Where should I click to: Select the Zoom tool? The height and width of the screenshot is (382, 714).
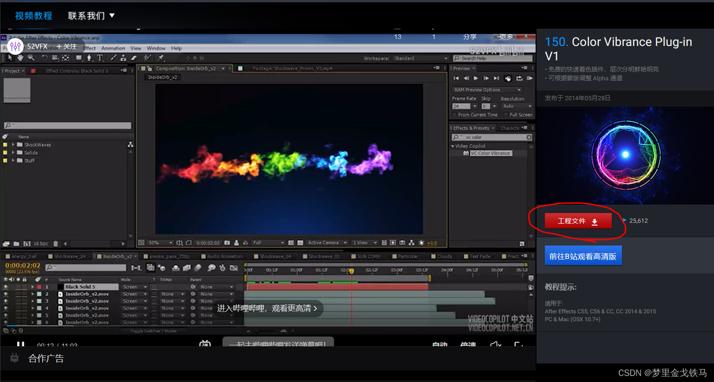click(31, 58)
